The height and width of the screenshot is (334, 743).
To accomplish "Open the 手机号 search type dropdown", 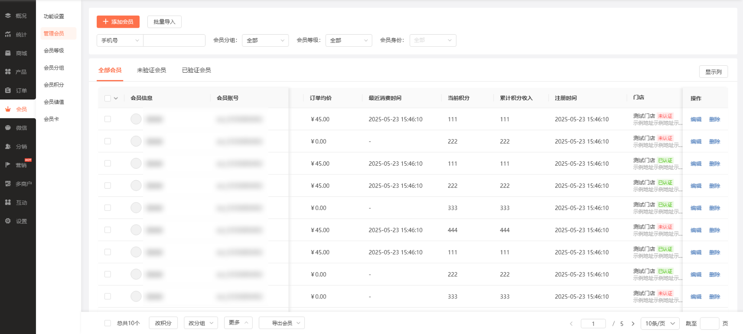I will coord(120,40).
